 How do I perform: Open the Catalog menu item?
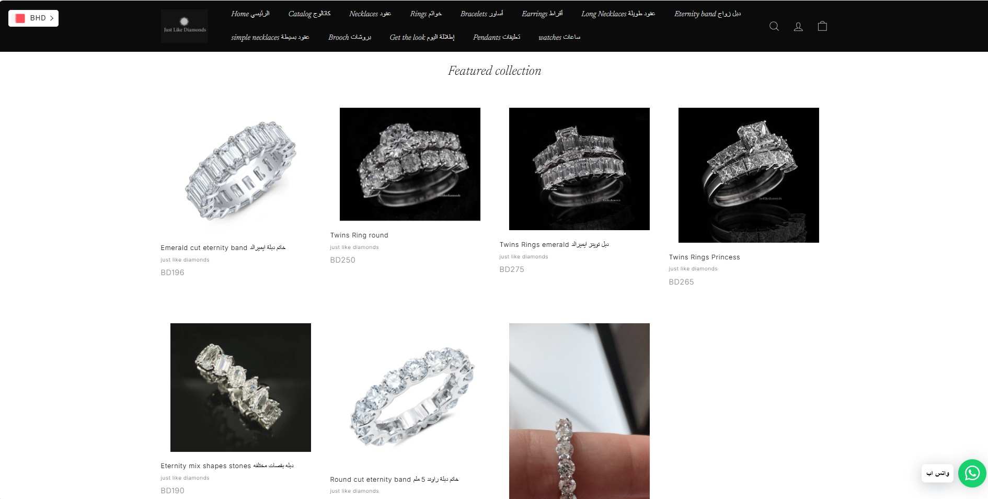pos(309,14)
